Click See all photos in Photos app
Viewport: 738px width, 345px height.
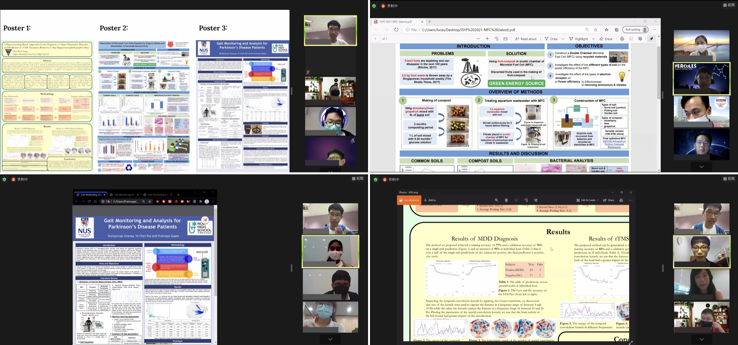pos(409,200)
